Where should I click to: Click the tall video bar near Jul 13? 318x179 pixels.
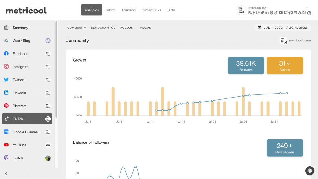click(x=163, y=101)
